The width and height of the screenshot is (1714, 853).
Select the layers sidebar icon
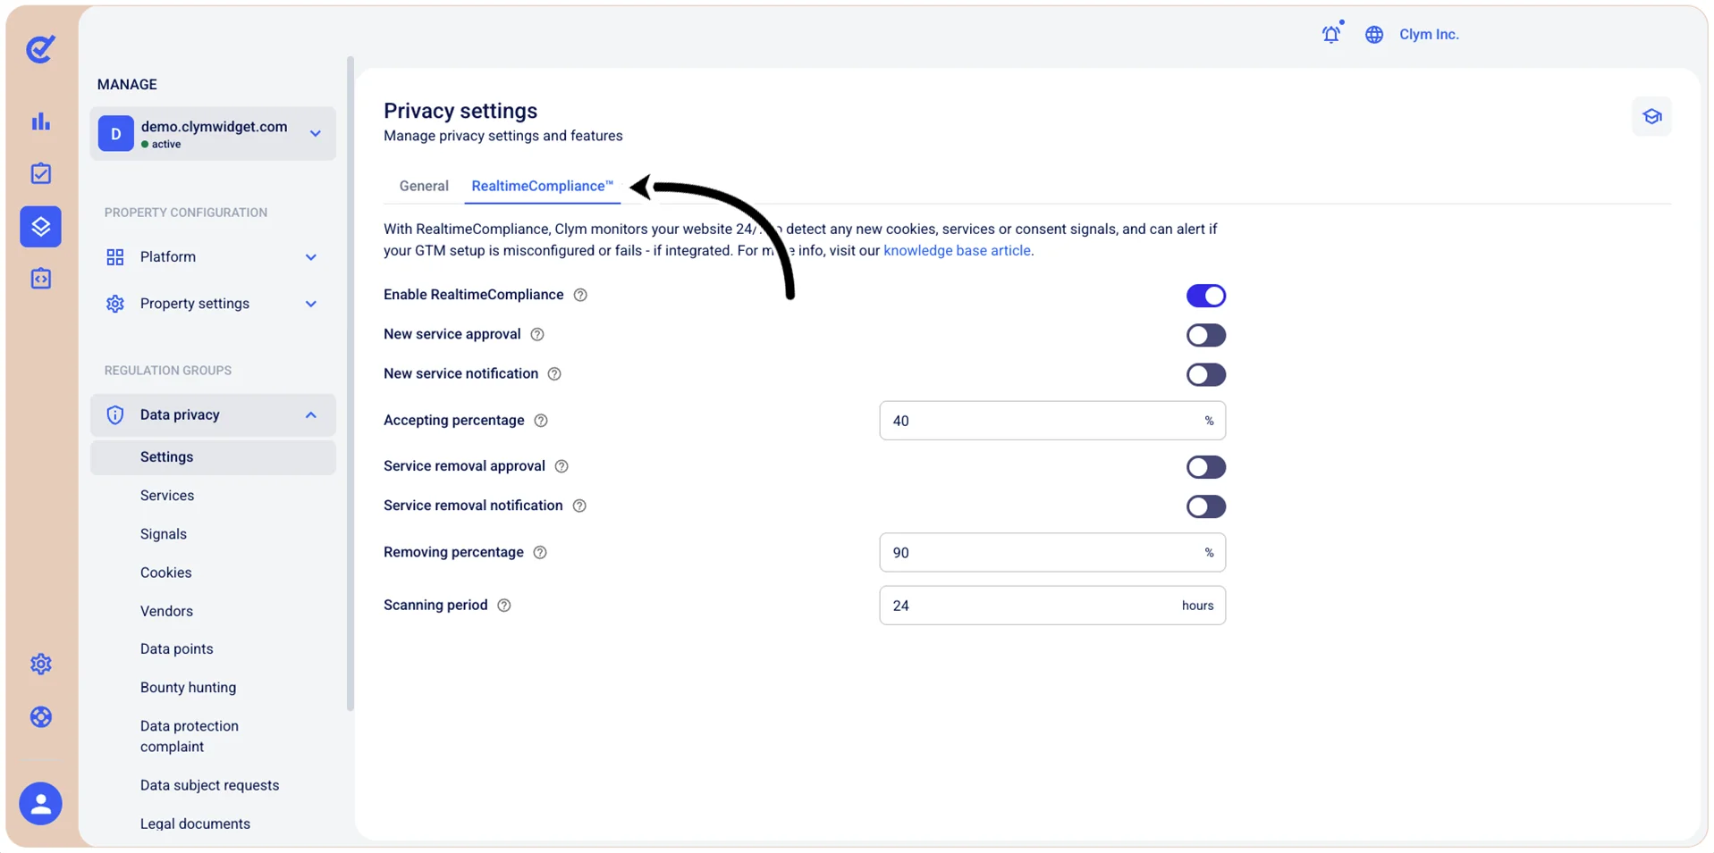point(41,226)
